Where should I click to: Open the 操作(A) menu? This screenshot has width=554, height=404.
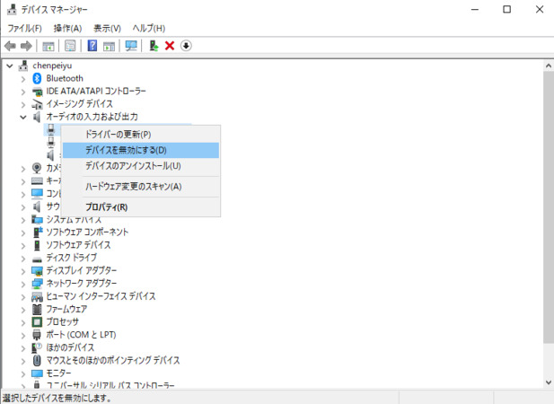pos(67,28)
